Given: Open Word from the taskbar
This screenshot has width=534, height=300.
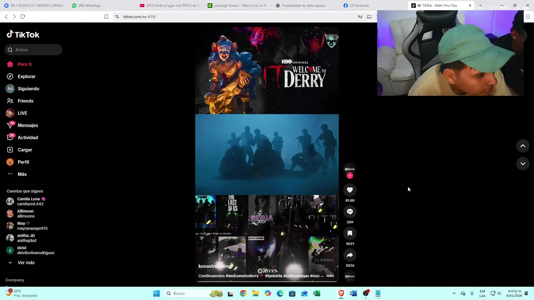Looking at the screenshot, I should (353, 293).
